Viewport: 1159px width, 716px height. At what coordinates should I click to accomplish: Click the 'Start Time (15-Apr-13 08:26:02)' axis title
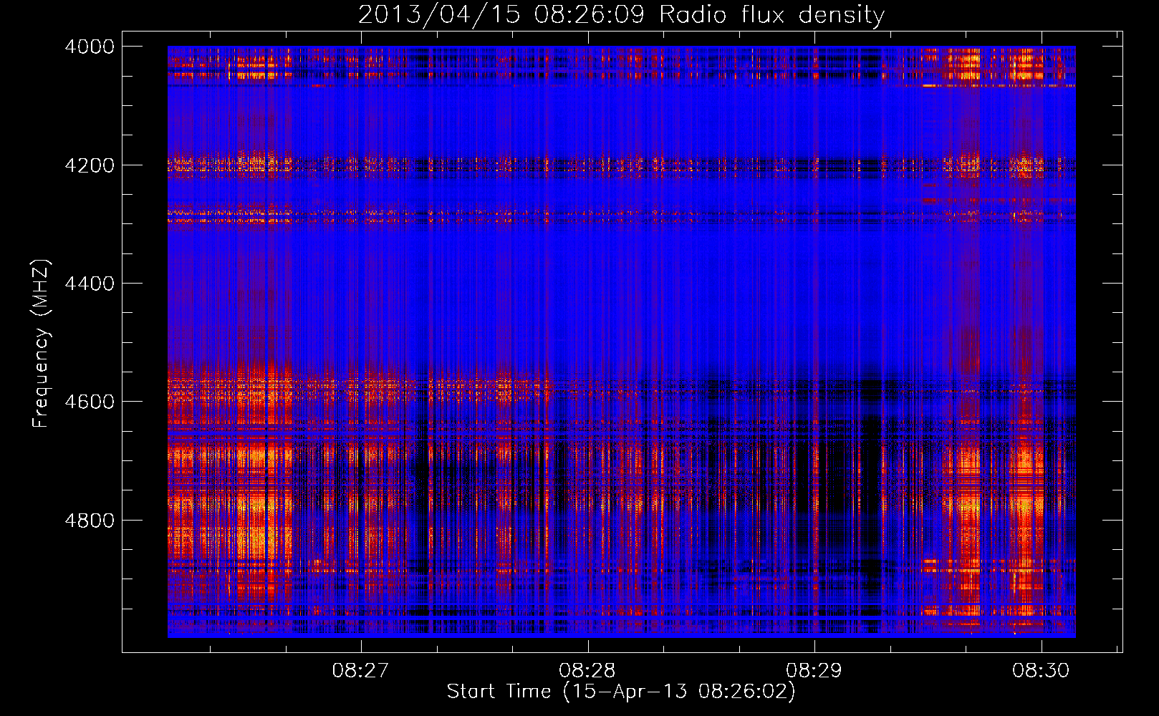pos(621,692)
